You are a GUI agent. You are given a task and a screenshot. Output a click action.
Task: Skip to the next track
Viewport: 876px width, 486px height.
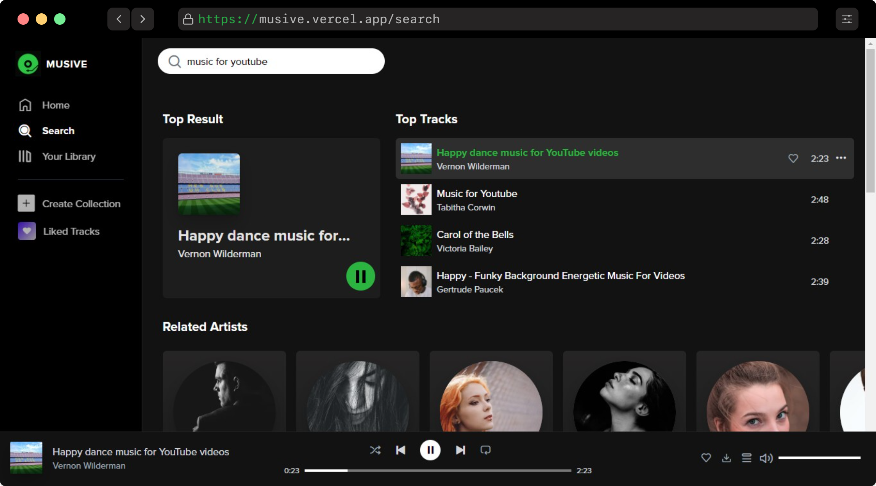coord(460,450)
